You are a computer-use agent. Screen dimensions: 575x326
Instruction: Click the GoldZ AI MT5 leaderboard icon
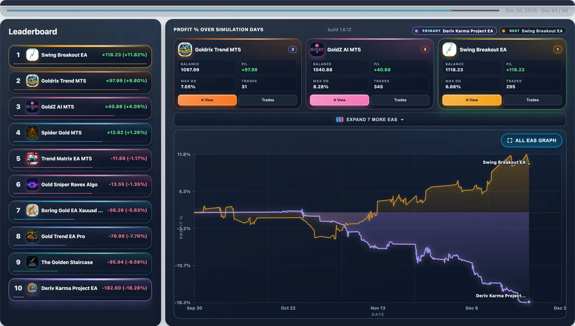(32, 107)
